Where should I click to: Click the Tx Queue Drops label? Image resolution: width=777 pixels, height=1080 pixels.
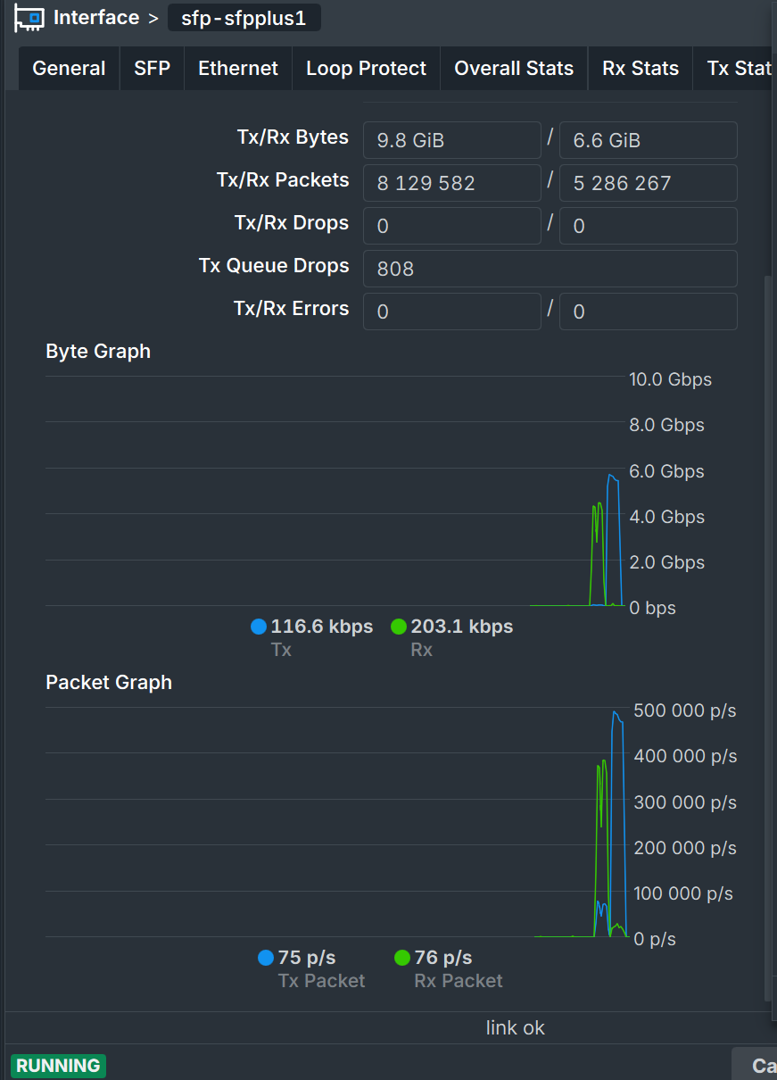274,266
